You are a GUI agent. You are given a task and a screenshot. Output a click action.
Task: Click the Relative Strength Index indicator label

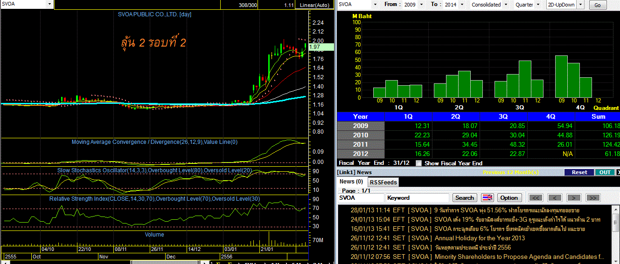point(154,199)
